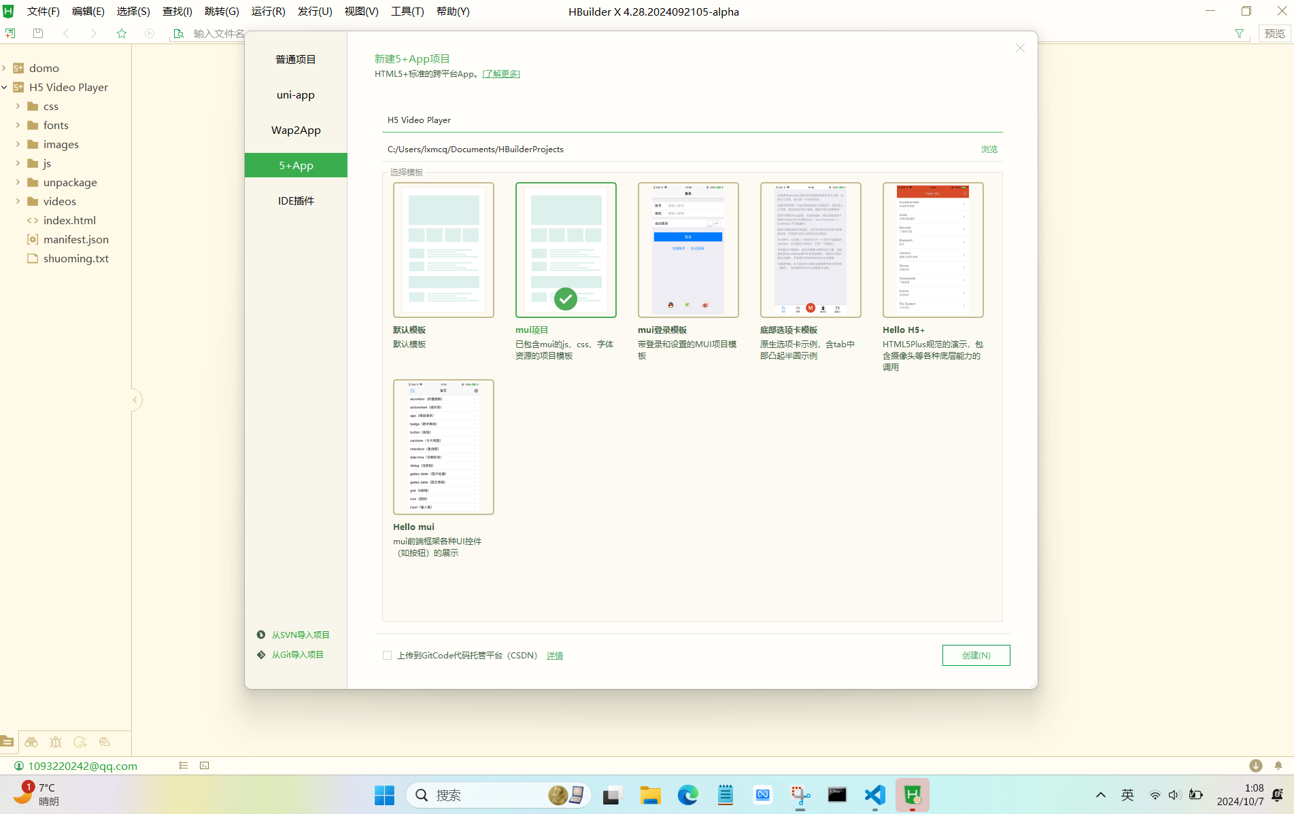Click the 预览 preview button
The image size is (1294, 814).
point(1275,33)
